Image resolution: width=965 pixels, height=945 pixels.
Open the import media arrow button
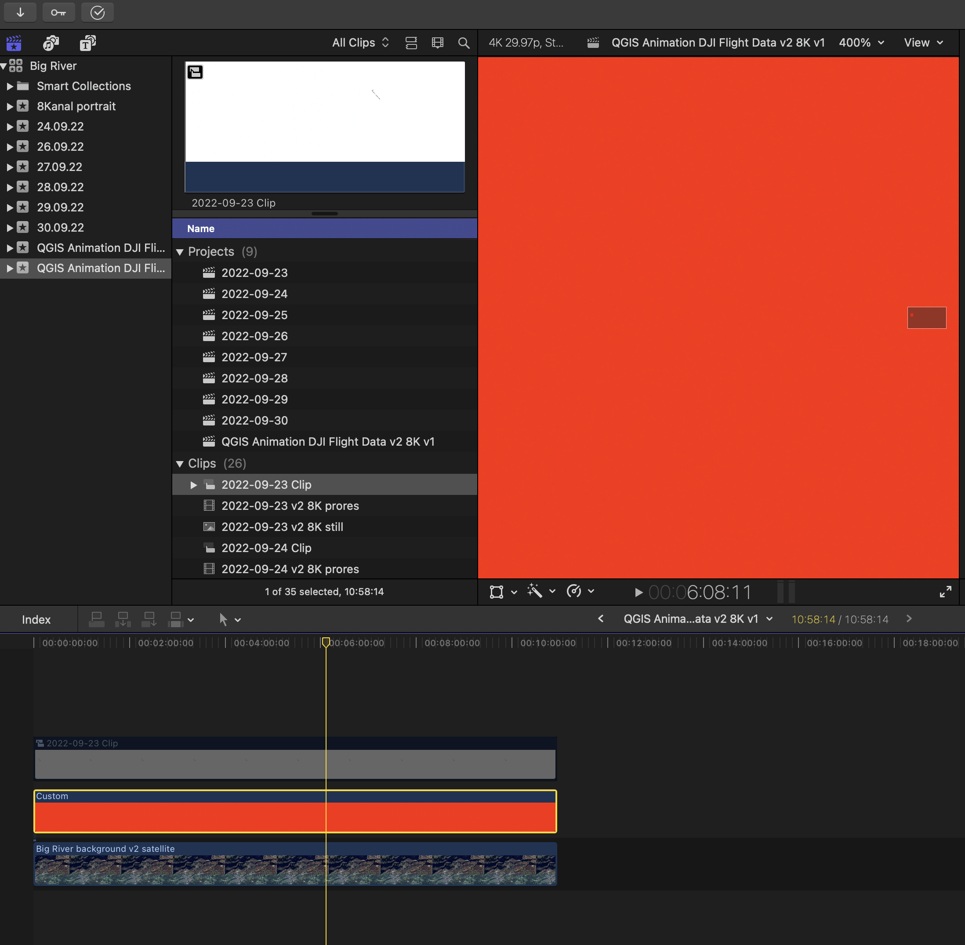pyautogui.click(x=20, y=12)
